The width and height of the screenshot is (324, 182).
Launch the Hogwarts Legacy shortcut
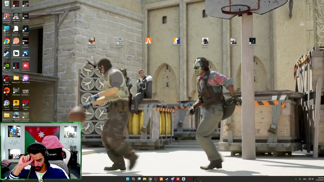point(25,31)
